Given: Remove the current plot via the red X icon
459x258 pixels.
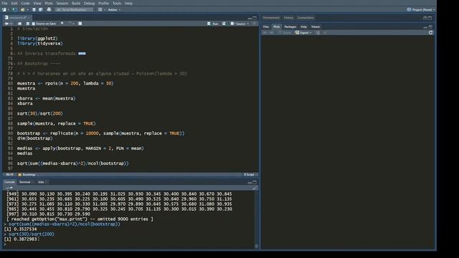Looking at the screenshot, I should click(x=318, y=32).
